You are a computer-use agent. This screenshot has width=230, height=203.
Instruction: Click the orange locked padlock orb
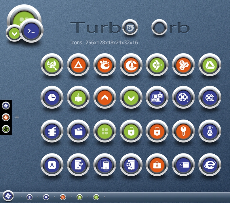point(157,131)
